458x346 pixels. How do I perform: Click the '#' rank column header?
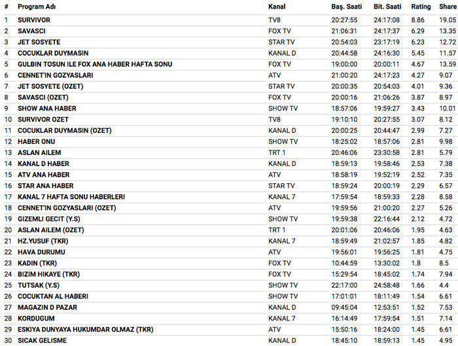click(6, 7)
